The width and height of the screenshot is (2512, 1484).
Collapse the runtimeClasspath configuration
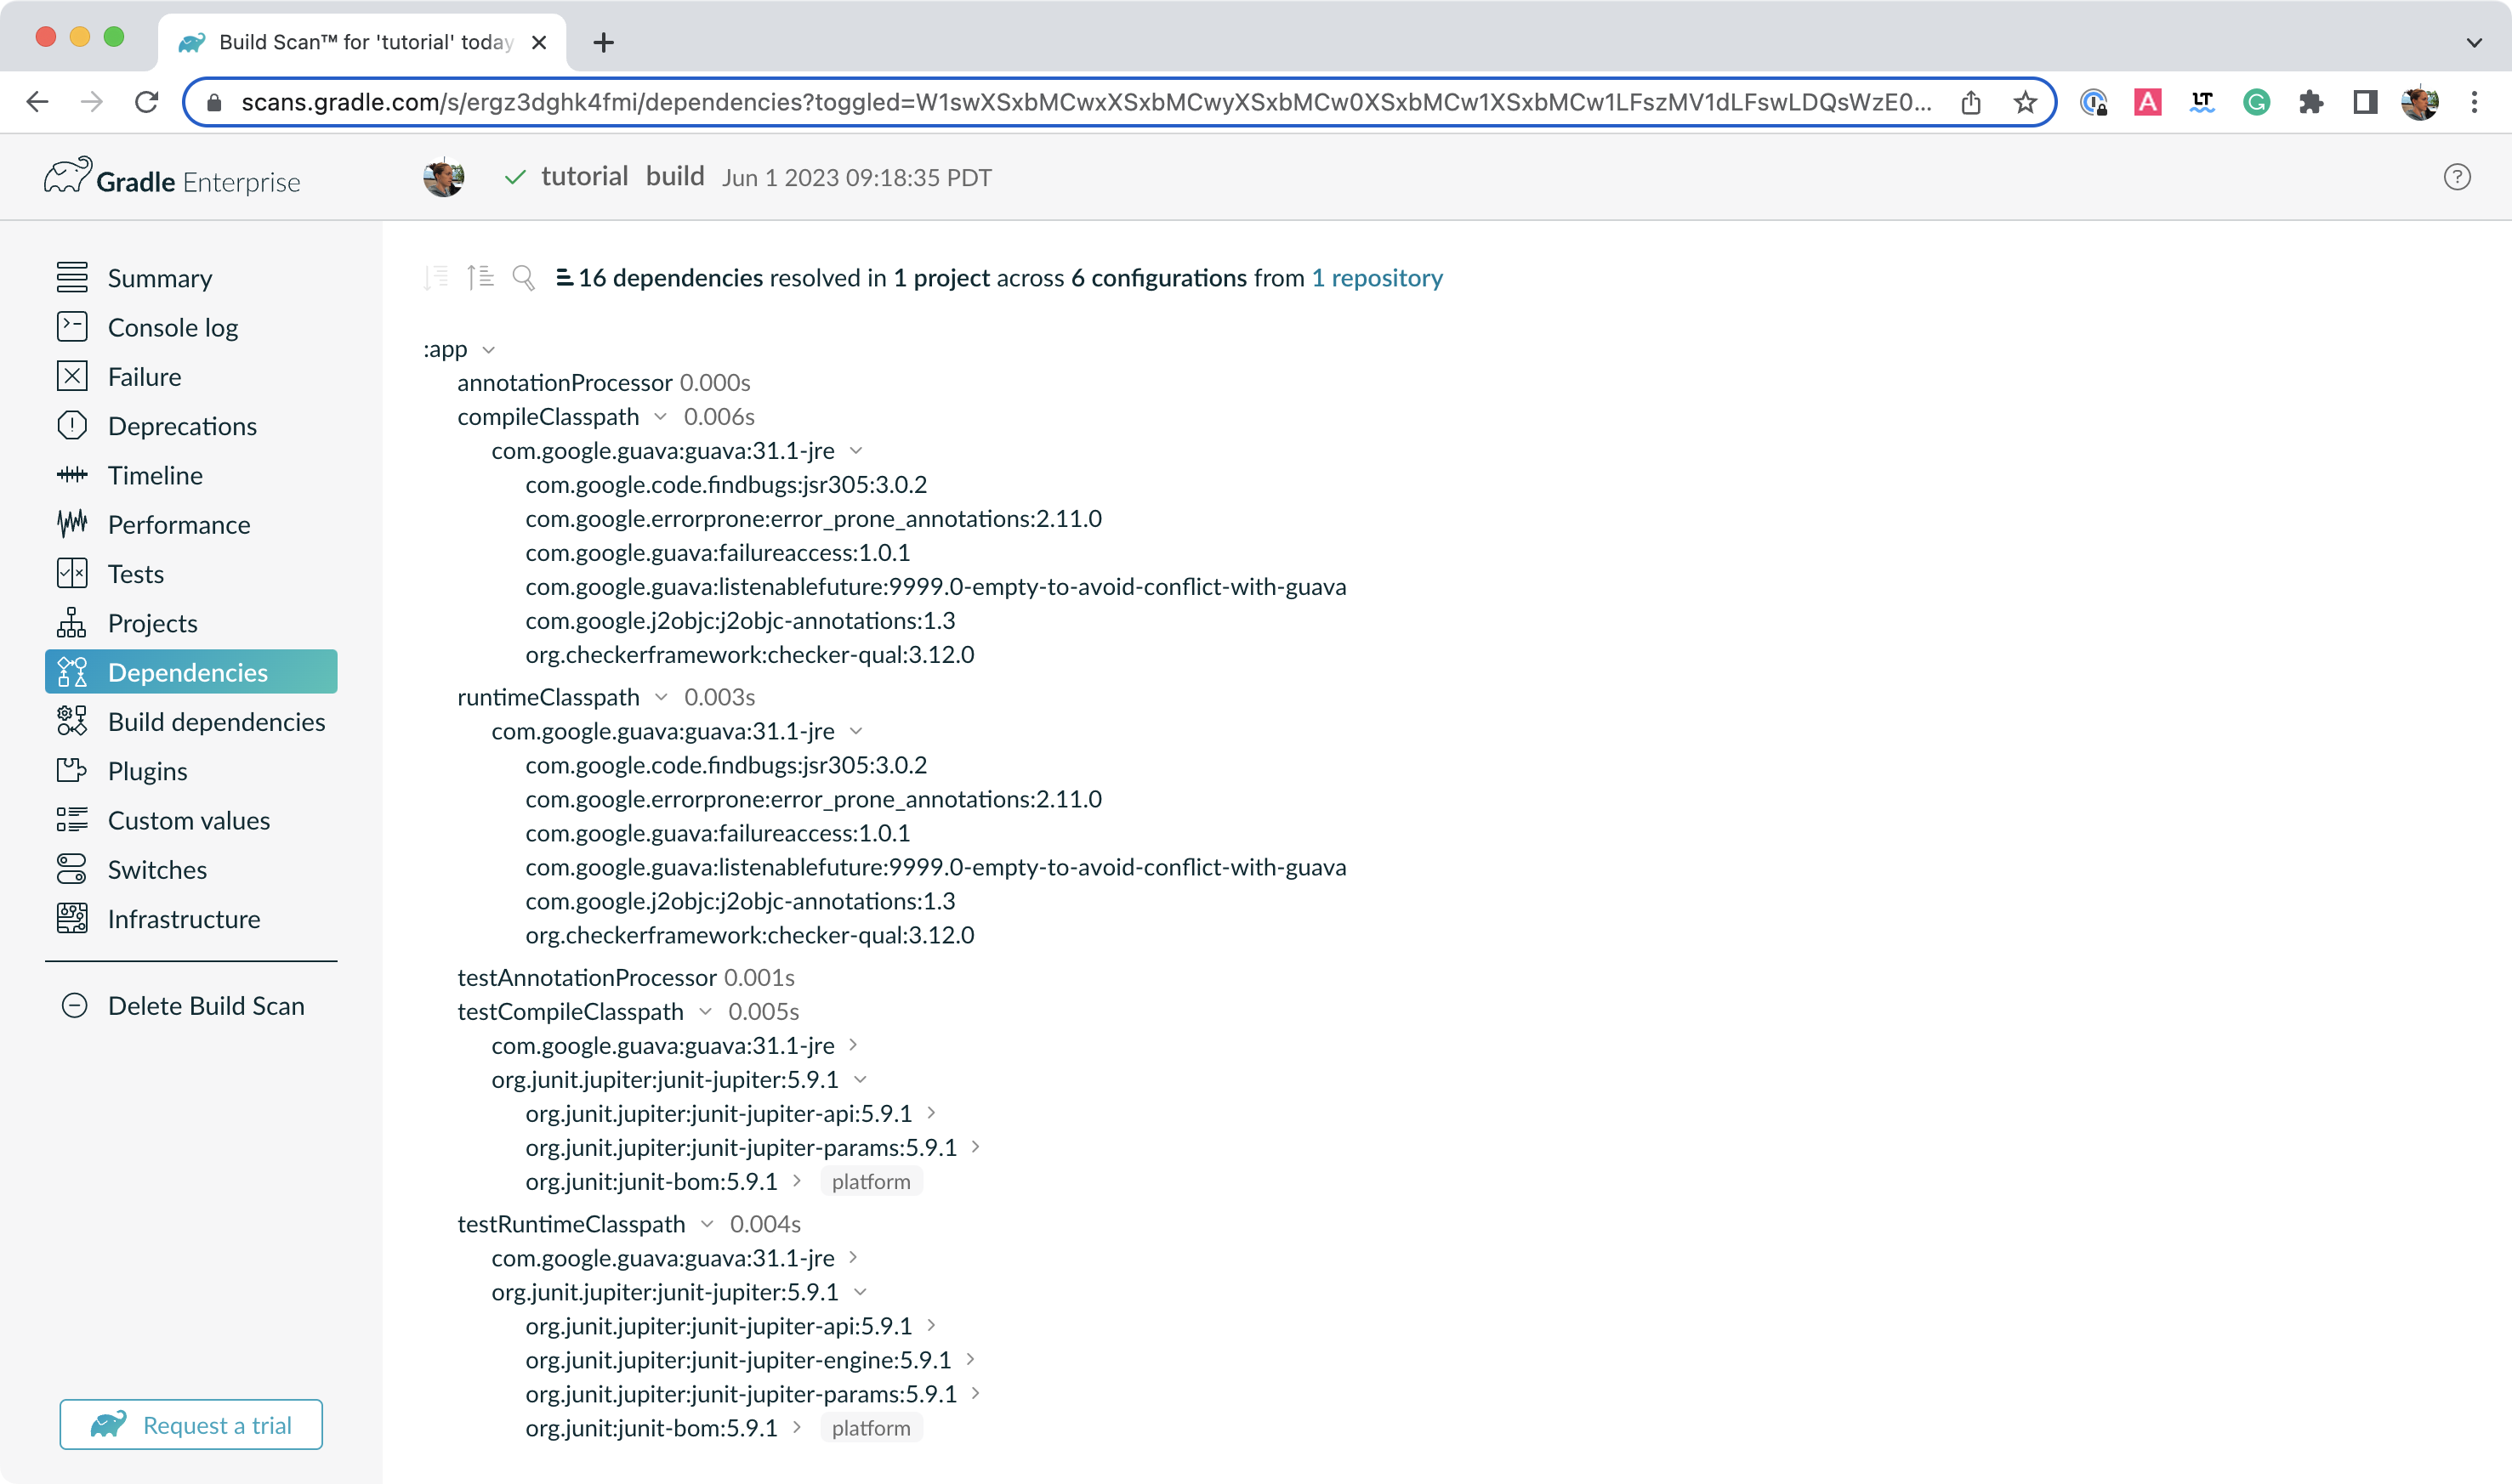click(660, 697)
